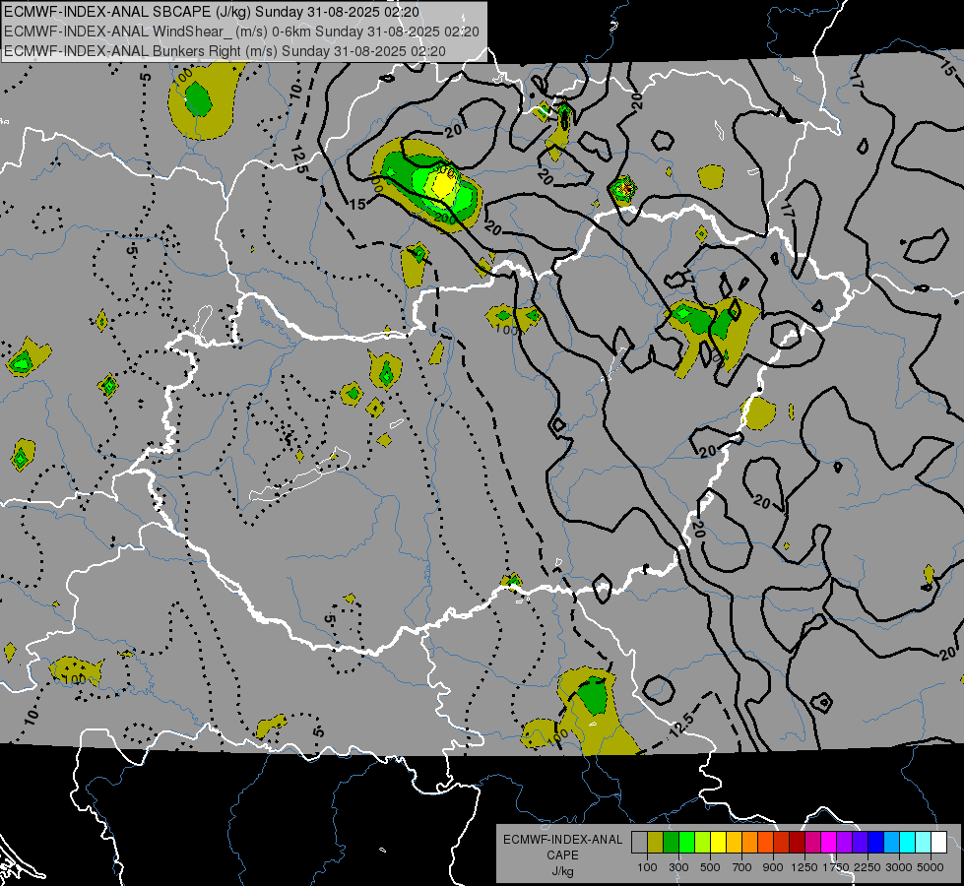Click the legend tick label 1250
Viewport: 964px width, 886px height.
(804, 867)
